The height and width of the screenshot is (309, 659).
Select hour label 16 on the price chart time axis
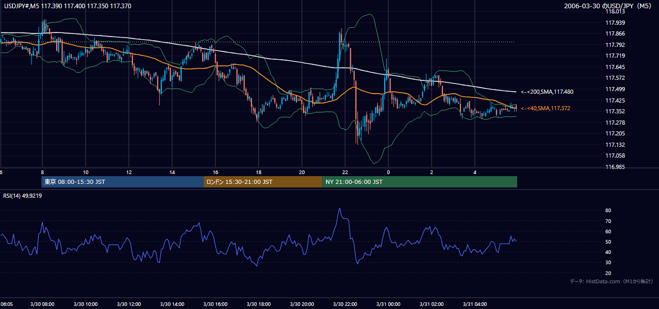[216, 173]
